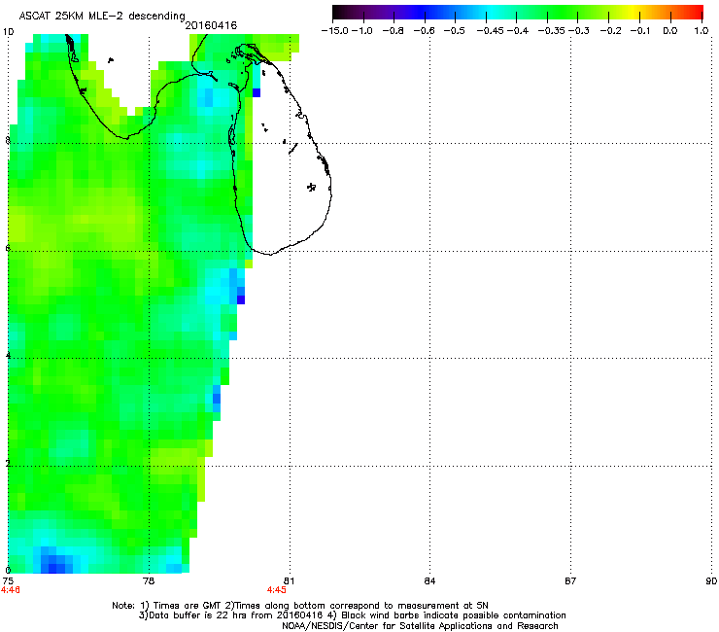Click the 1.0 label on the color scale

(x=702, y=31)
